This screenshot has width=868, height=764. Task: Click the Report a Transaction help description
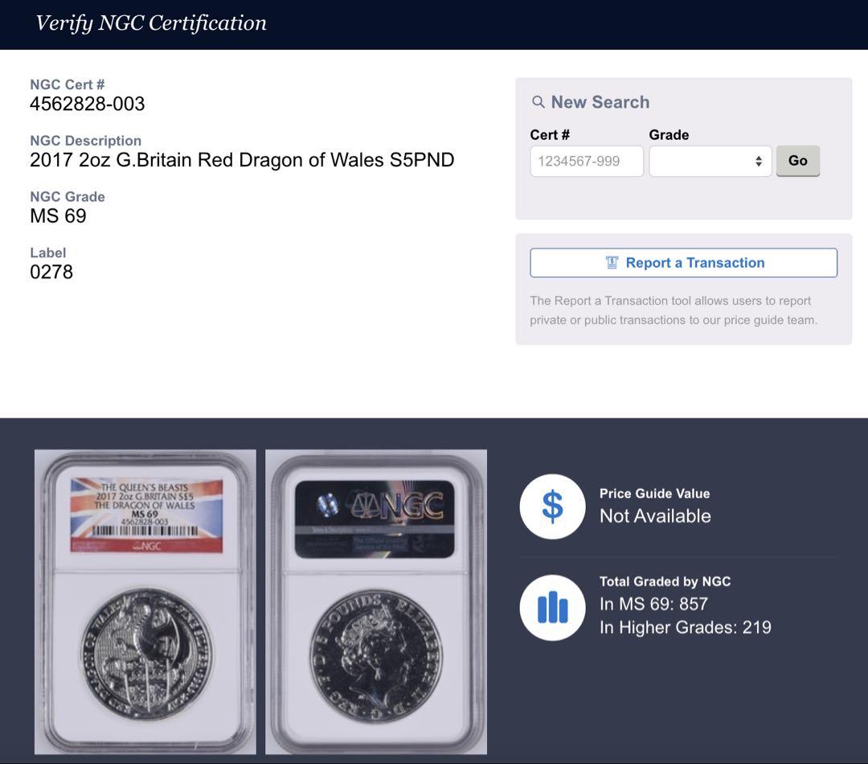674,310
